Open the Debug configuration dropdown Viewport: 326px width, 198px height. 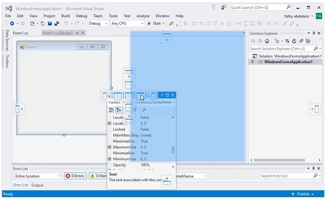[106, 23]
